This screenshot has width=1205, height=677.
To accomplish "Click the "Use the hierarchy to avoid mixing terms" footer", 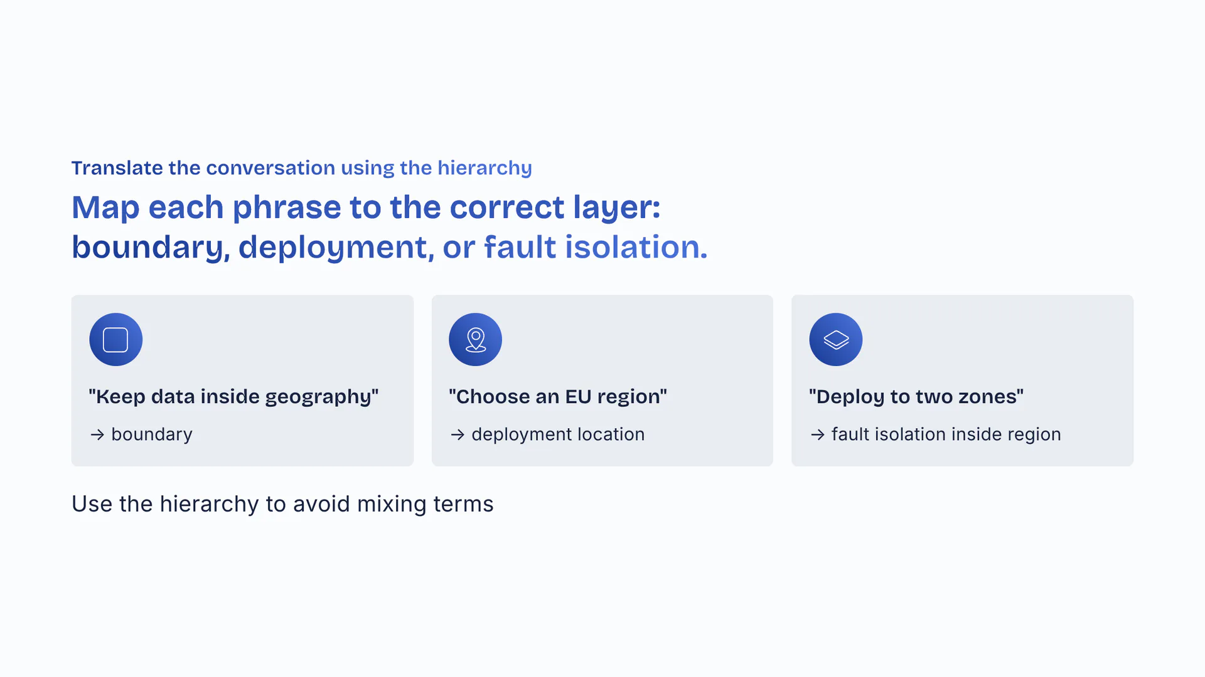I will click(282, 504).
